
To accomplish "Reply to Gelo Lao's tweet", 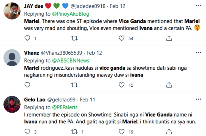I will pyautogui.click(x=27, y=132).
